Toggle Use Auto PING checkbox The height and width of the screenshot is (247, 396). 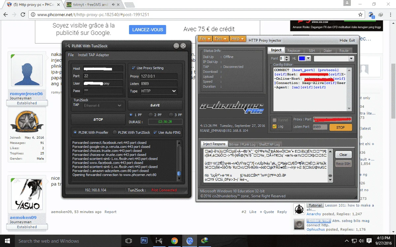155,132
